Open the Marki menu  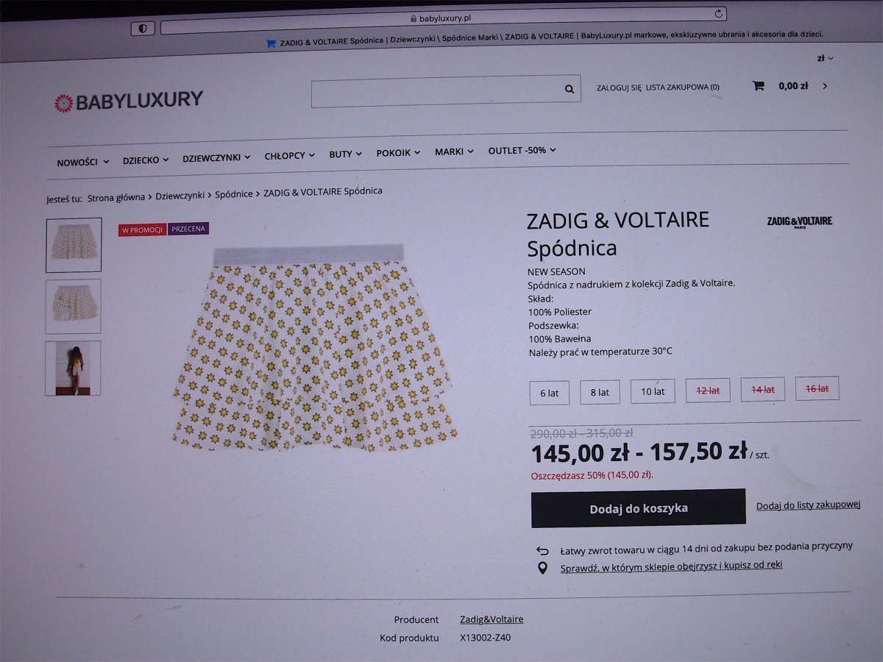[454, 152]
